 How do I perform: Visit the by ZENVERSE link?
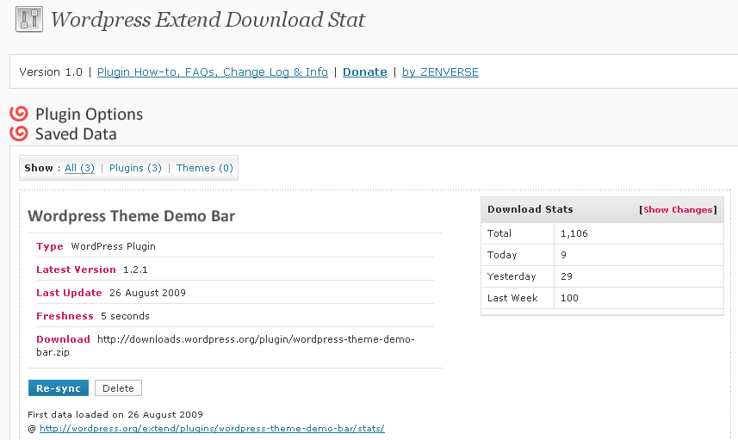pyautogui.click(x=440, y=72)
